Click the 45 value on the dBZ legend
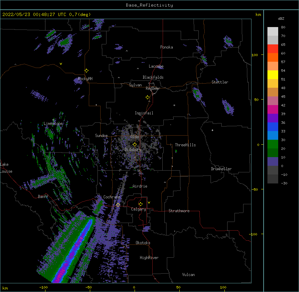 point(283,97)
